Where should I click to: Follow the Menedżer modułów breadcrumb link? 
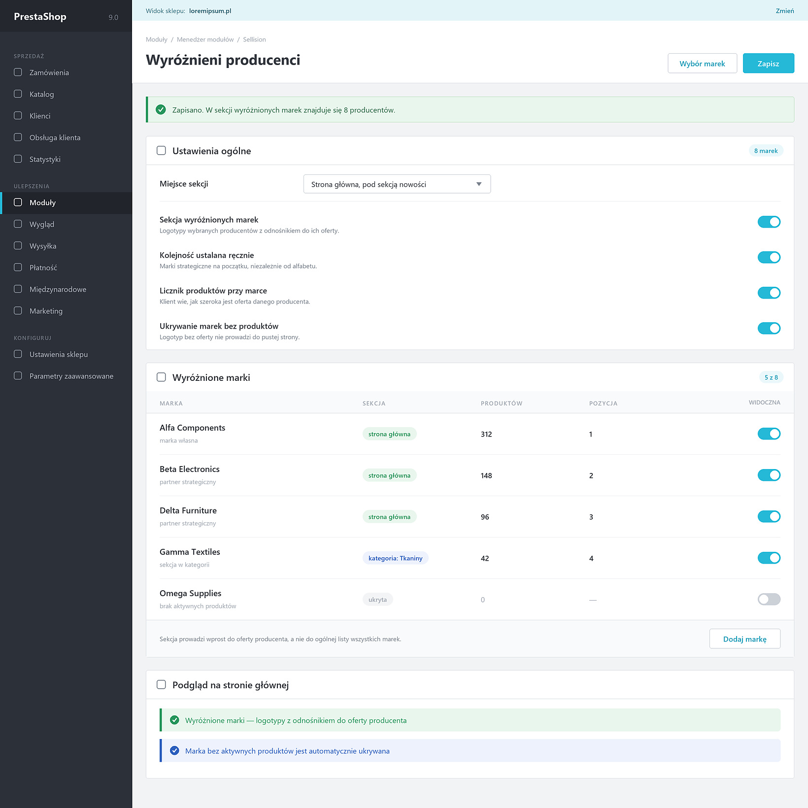pos(205,39)
